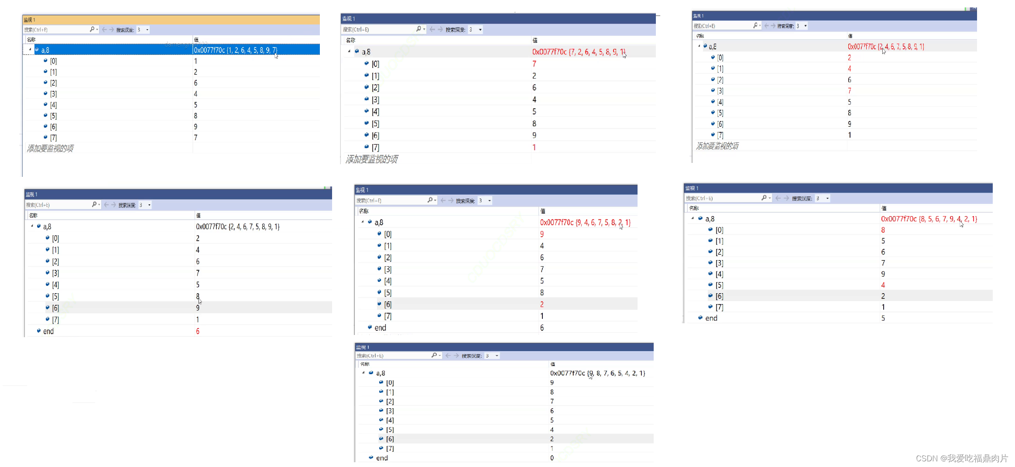The image size is (1015, 467).
Task: Click search magnifier icon in {1,2,6,4...} watch window
Action: [92, 30]
